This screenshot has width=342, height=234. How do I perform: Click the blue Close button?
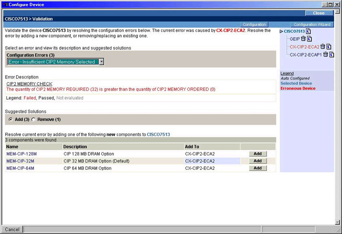click(x=318, y=13)
